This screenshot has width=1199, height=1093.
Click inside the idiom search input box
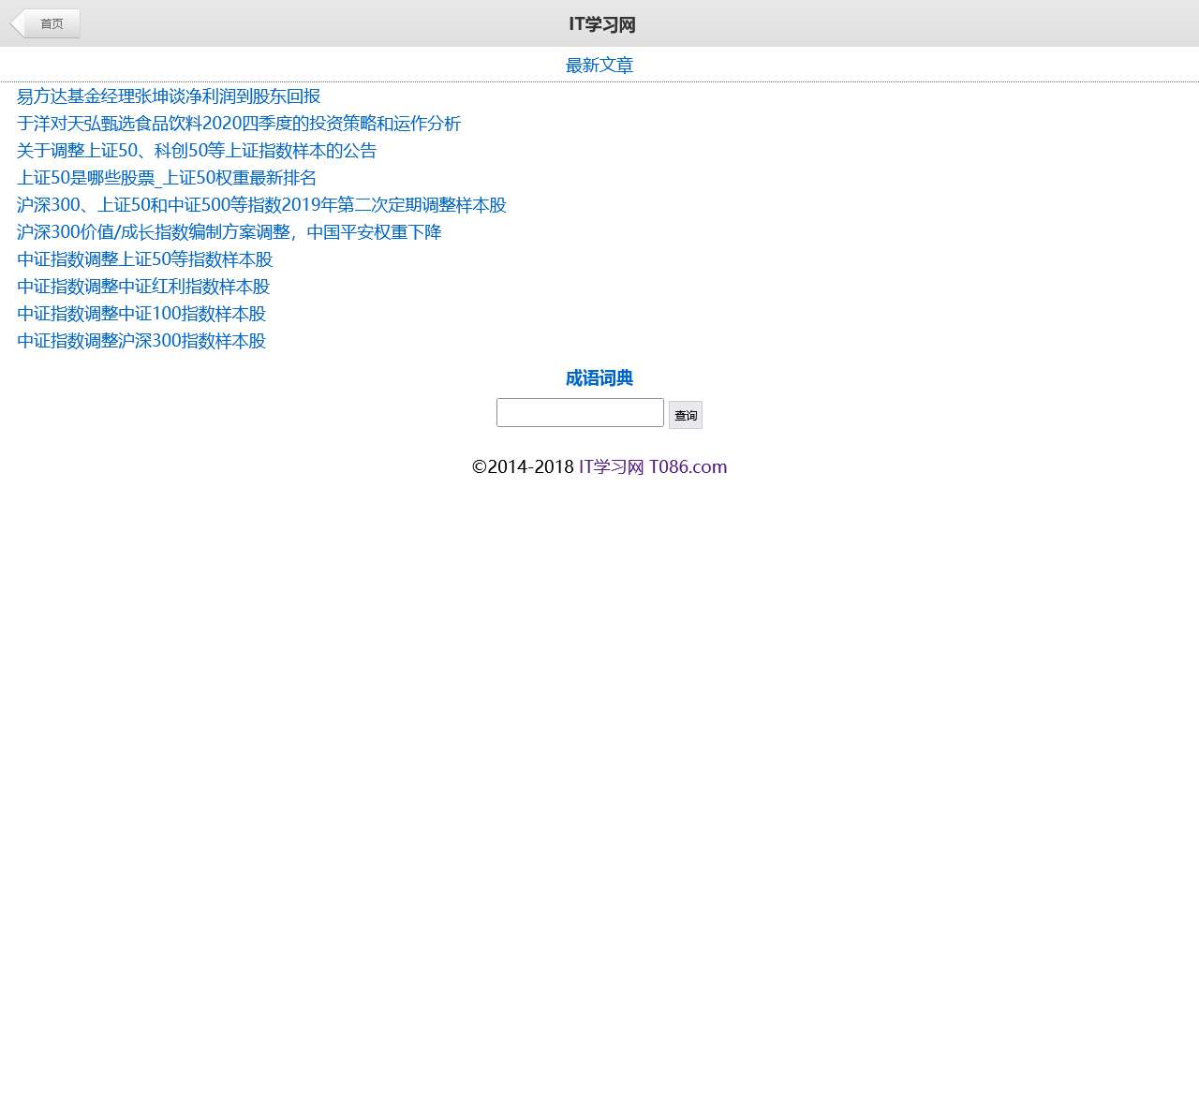(x=580, y=412)
